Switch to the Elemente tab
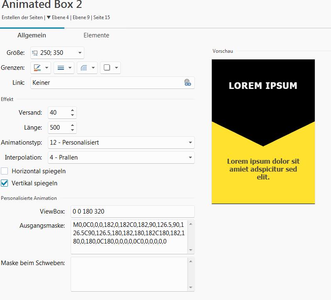The width and height of the screenshot is (331, 300). pyautogui.click(x=96, y=35)
